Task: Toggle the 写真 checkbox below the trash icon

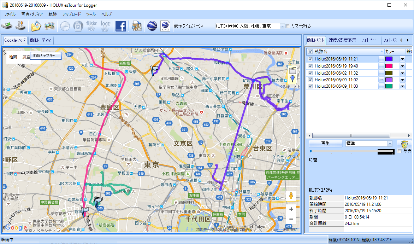Action: click(x=400, y=151)
